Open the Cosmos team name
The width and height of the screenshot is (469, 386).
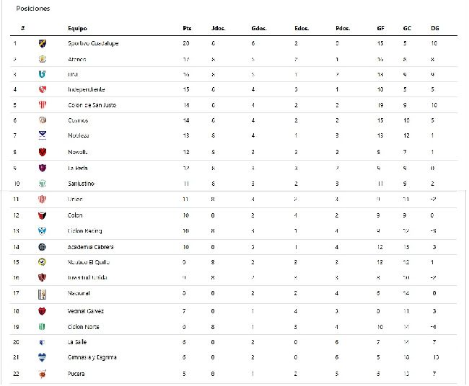pos(78,120)
